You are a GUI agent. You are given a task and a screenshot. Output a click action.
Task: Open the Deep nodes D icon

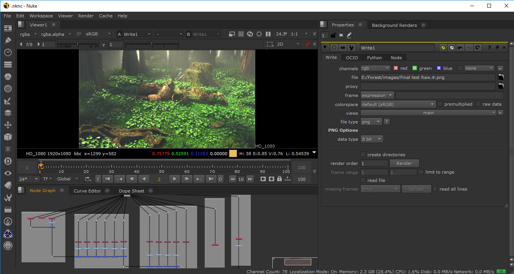tap(8, 161)
